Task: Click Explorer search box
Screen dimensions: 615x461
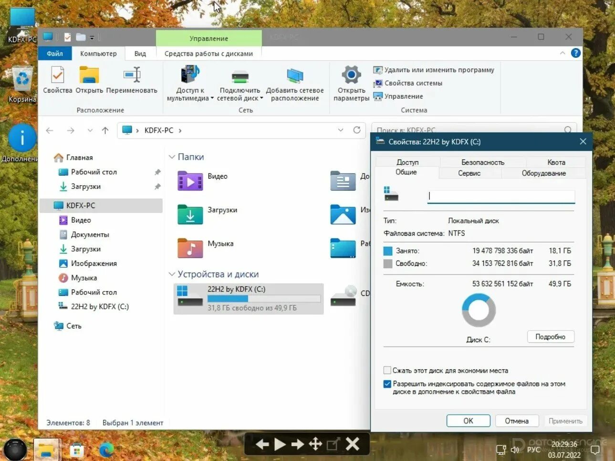Action: (x=474, y=130)
